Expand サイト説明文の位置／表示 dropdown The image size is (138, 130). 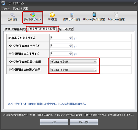[74, 70]
